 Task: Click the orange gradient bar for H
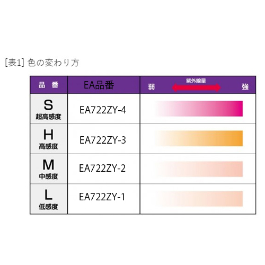[x=199, y=138]
